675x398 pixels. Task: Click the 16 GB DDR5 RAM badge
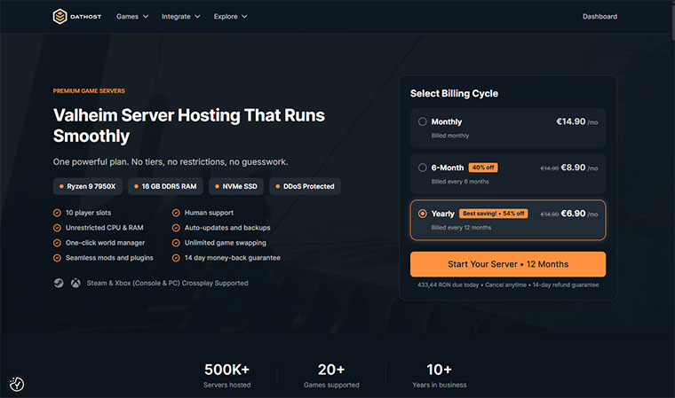165,186
